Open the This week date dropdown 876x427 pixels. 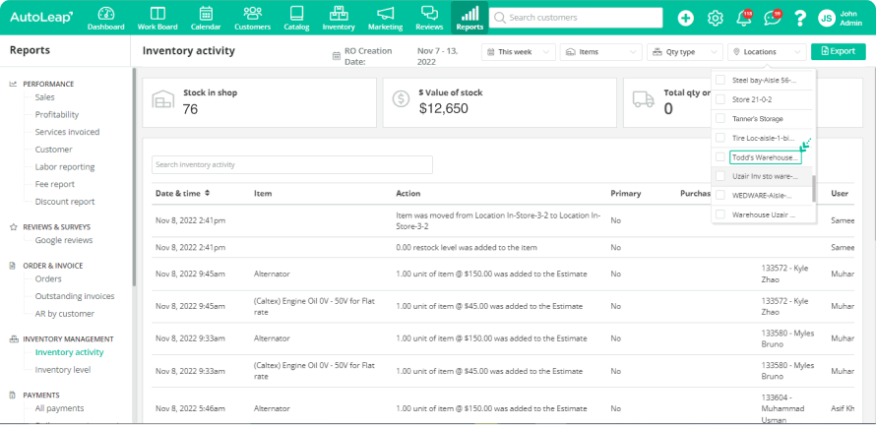520,51
